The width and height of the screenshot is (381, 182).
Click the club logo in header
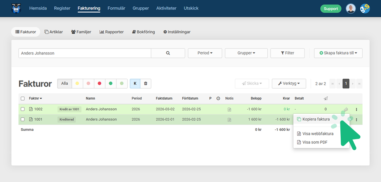[x=16, y=9]
